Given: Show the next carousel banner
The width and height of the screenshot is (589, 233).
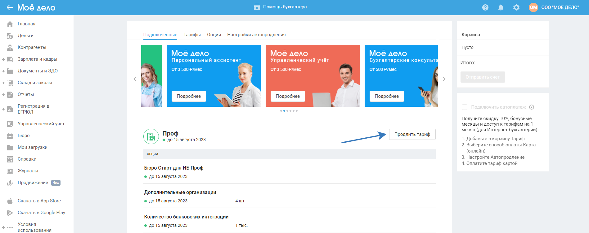Looking at the screenshot, I should click(x=444, y=79).
